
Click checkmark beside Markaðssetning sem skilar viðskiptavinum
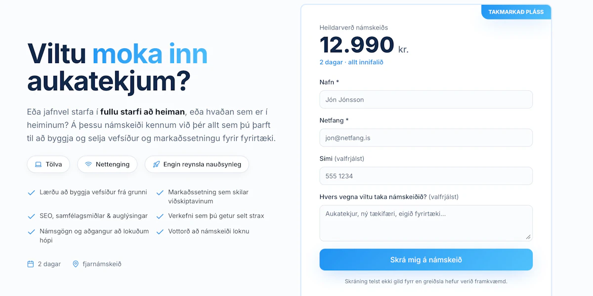point(160,192)
